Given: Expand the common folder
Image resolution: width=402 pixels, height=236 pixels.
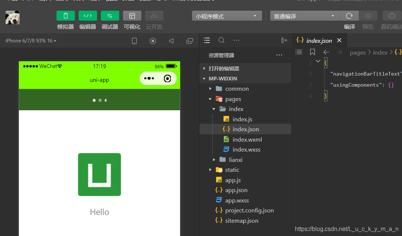Looking at the screenshot, I should point(210,88).
